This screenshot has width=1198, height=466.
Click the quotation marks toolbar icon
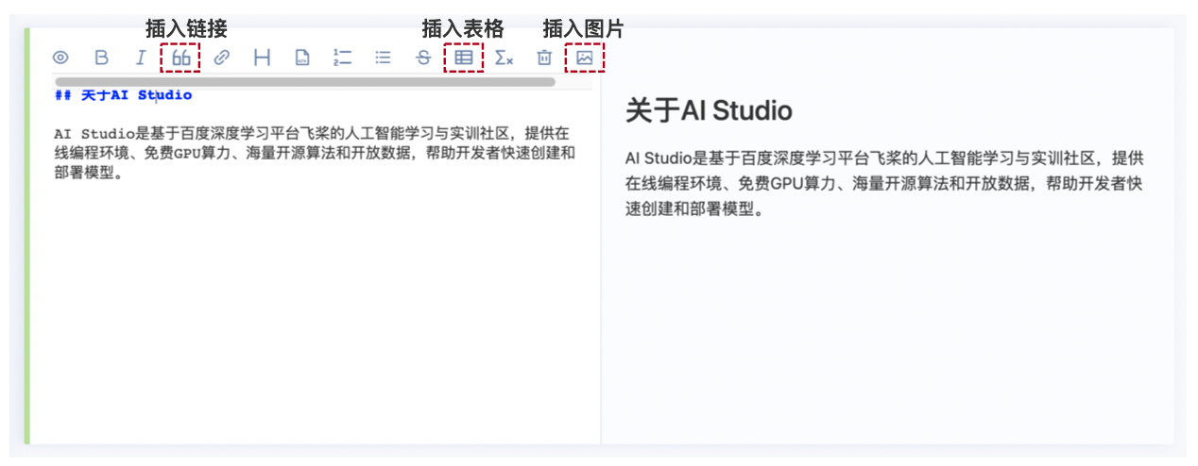pos(181,58)
